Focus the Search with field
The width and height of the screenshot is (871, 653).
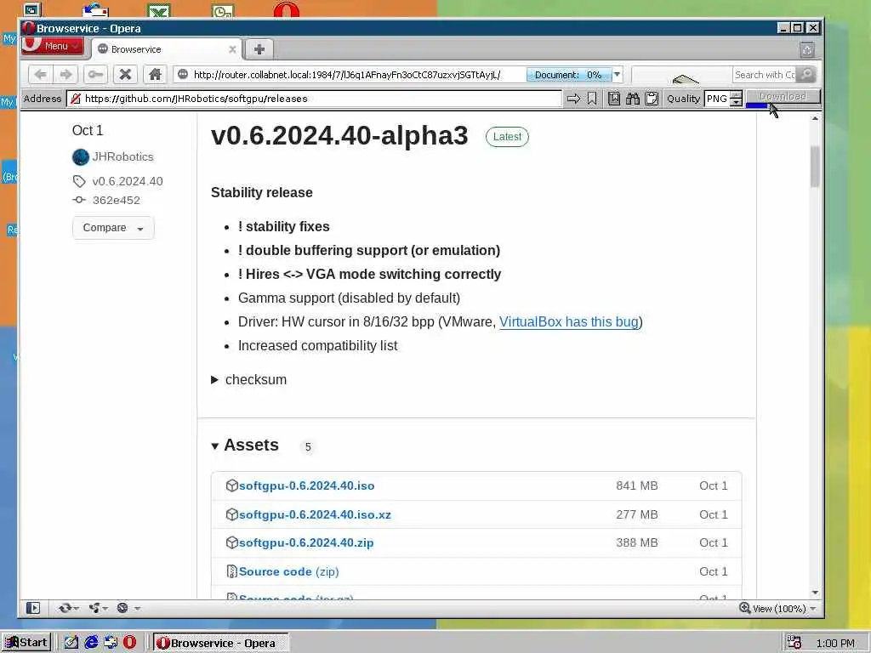(765, 75)
